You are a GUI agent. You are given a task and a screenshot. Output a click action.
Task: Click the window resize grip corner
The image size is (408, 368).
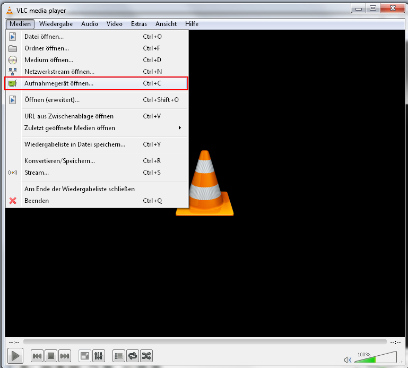[x=402, y=362]
